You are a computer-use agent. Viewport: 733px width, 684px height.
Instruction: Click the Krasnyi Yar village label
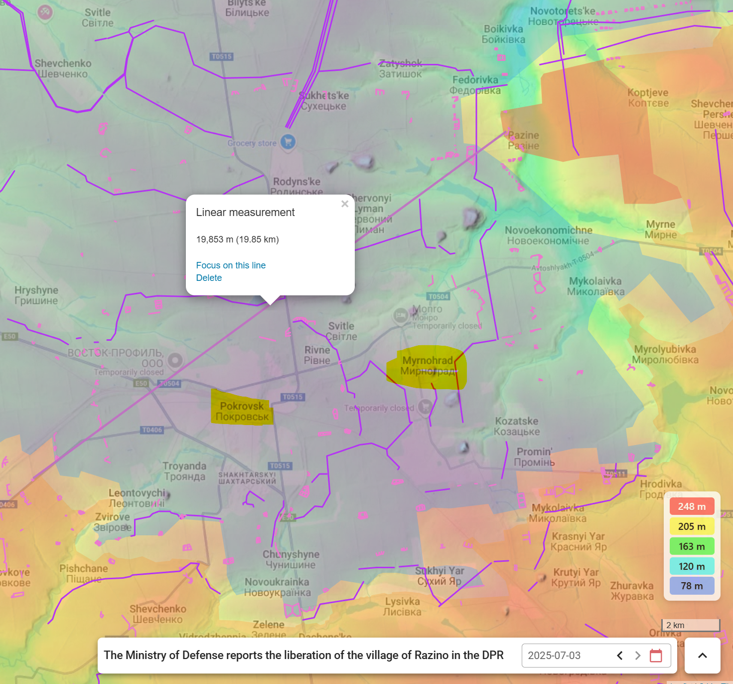tap(579, 541)
